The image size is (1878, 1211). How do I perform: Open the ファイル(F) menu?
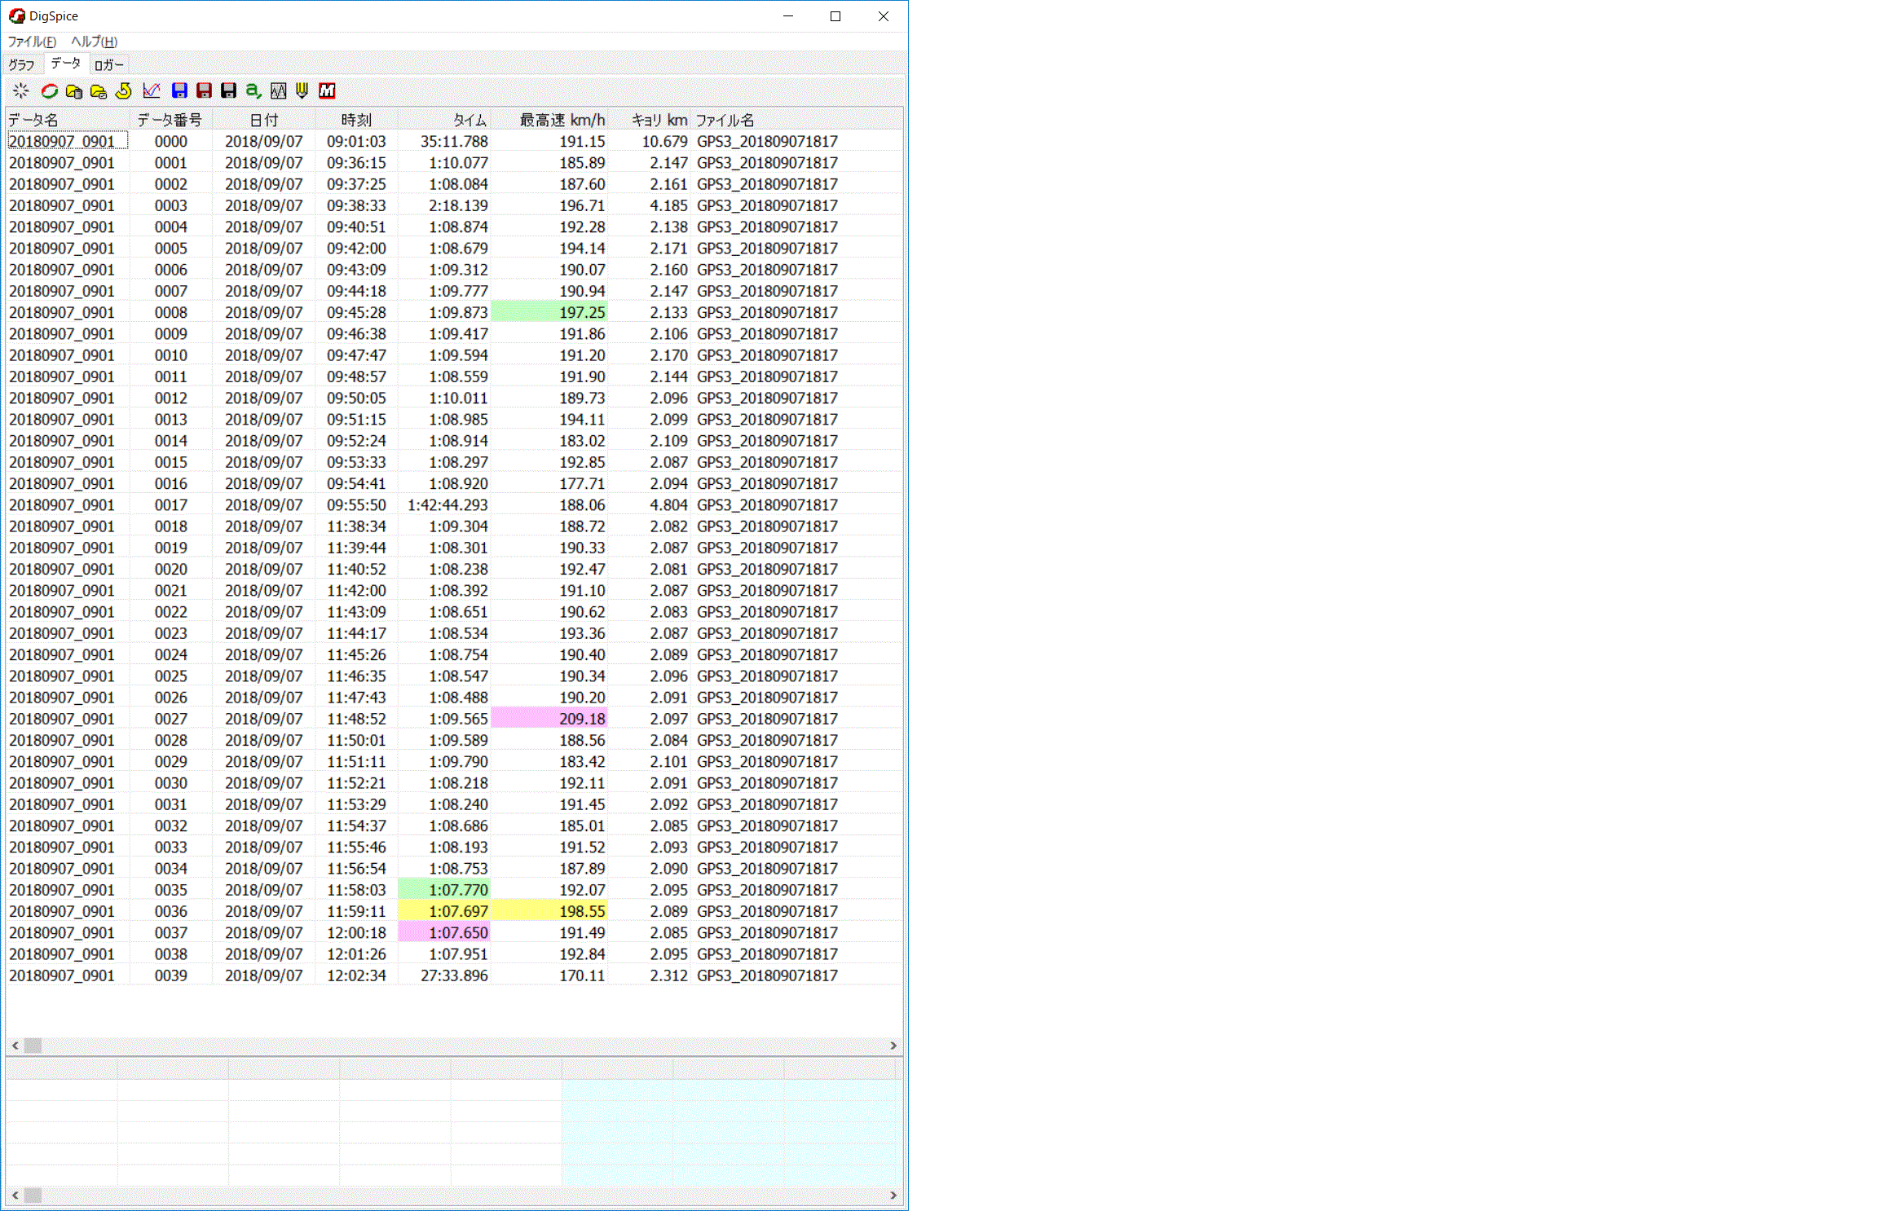[32, 42]
